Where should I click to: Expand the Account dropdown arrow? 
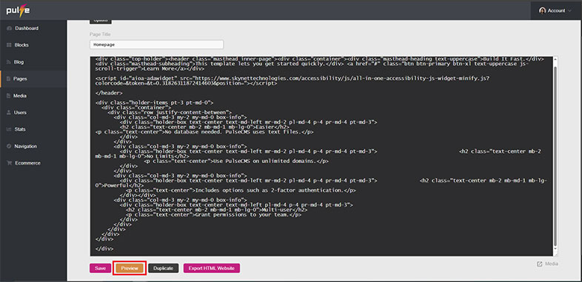pos(569,10)
